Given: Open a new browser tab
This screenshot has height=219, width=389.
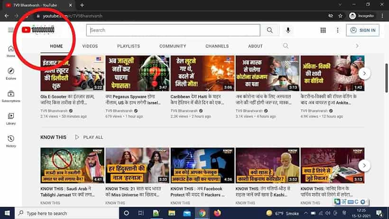Looking at the screenshot, I should (82, 5).
